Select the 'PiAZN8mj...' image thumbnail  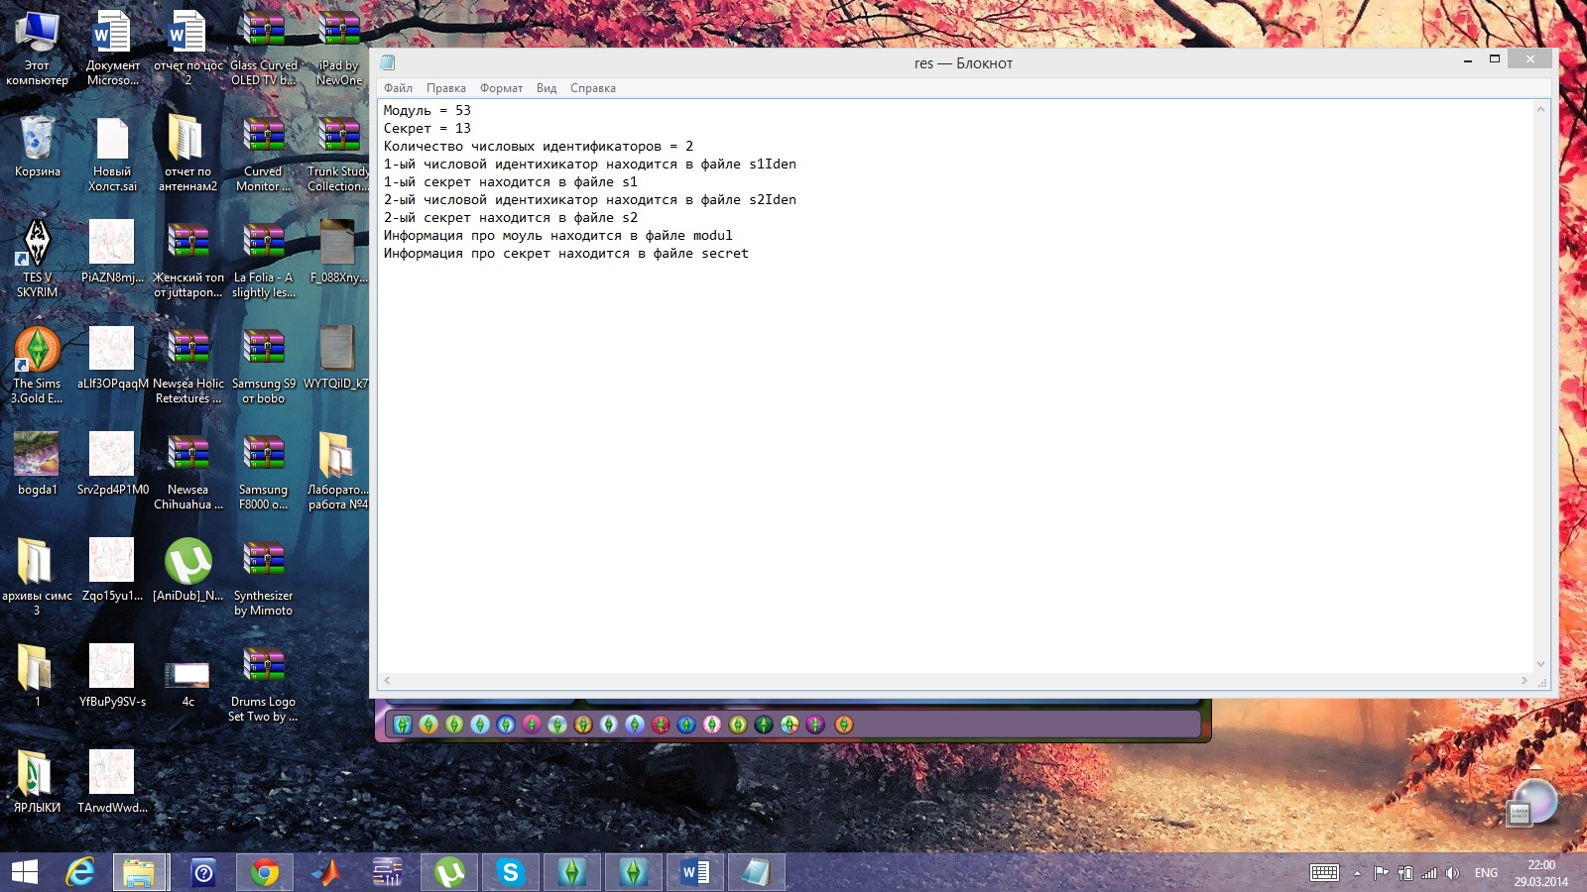[x=112, y=252]
